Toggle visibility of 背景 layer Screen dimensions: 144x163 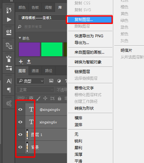click(20, 147)
